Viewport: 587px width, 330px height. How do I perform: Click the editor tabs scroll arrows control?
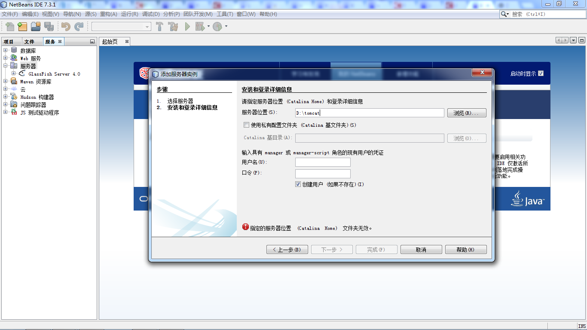pos(562,40)
